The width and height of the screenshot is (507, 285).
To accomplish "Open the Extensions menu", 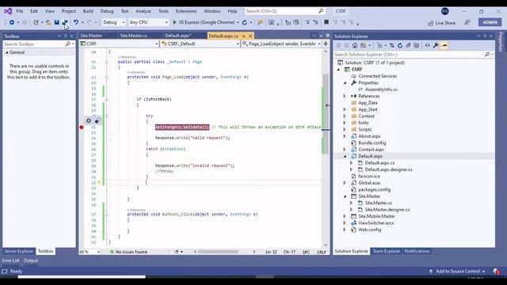I will coord(186,11).
